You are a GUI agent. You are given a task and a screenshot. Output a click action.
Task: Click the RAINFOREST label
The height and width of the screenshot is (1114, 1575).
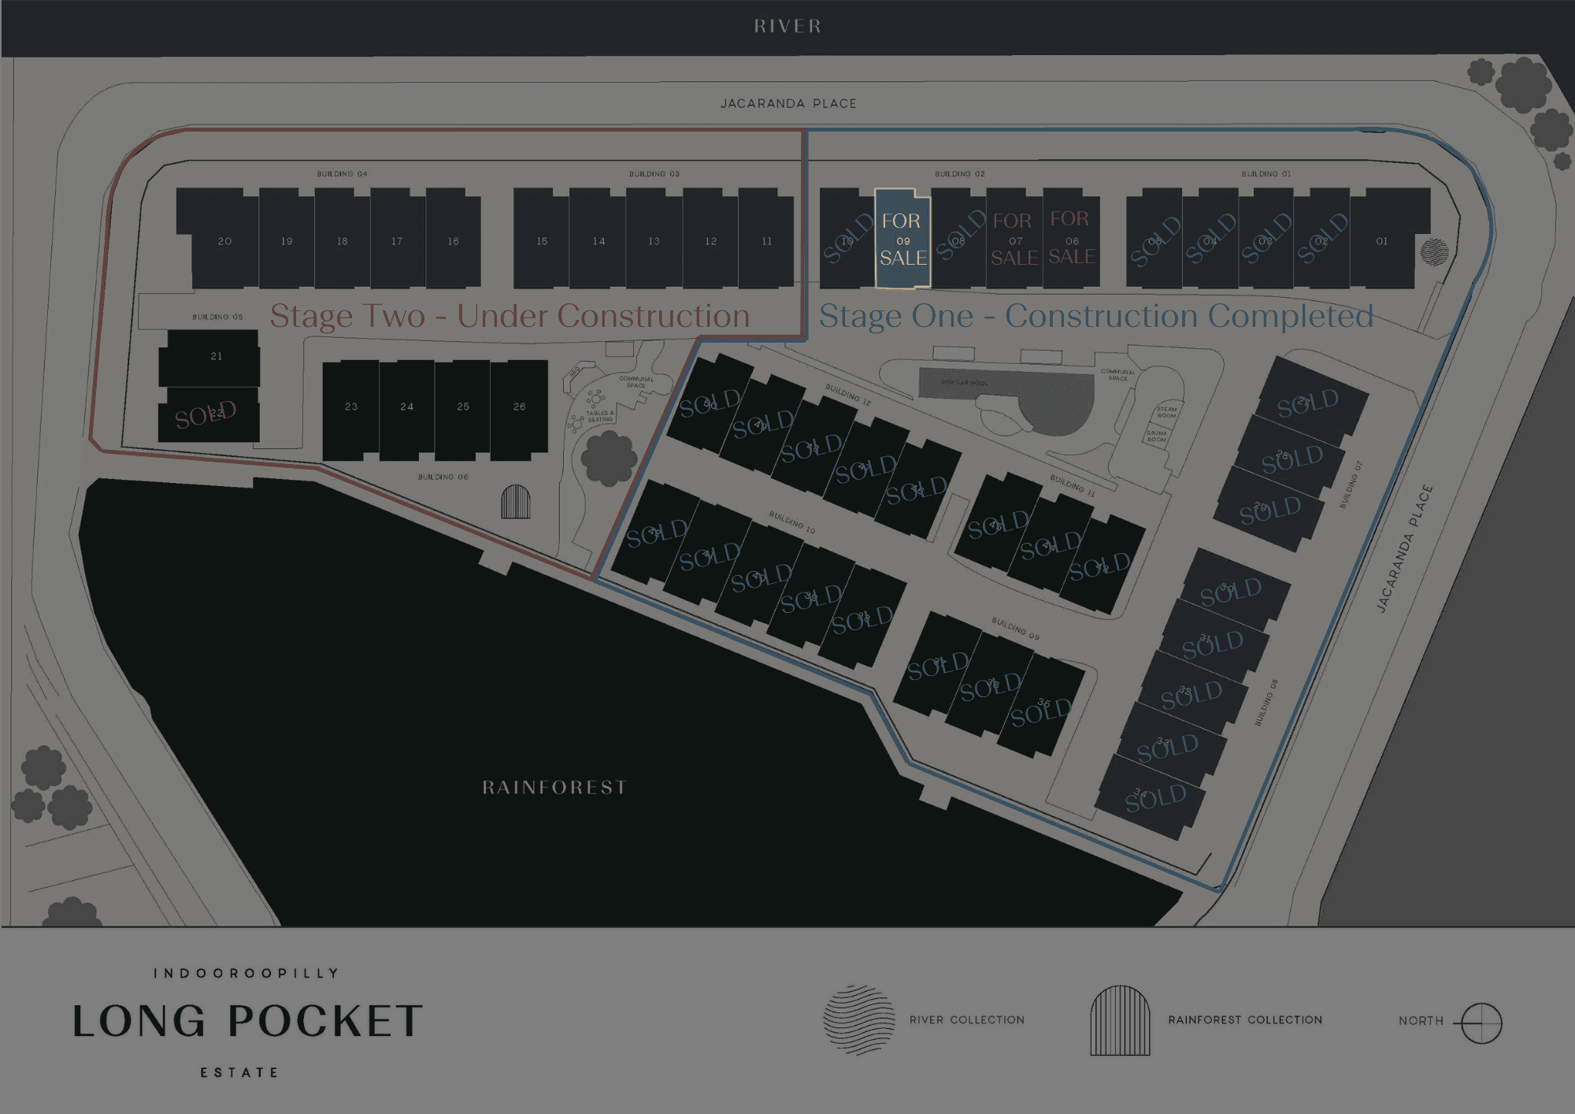555,787
